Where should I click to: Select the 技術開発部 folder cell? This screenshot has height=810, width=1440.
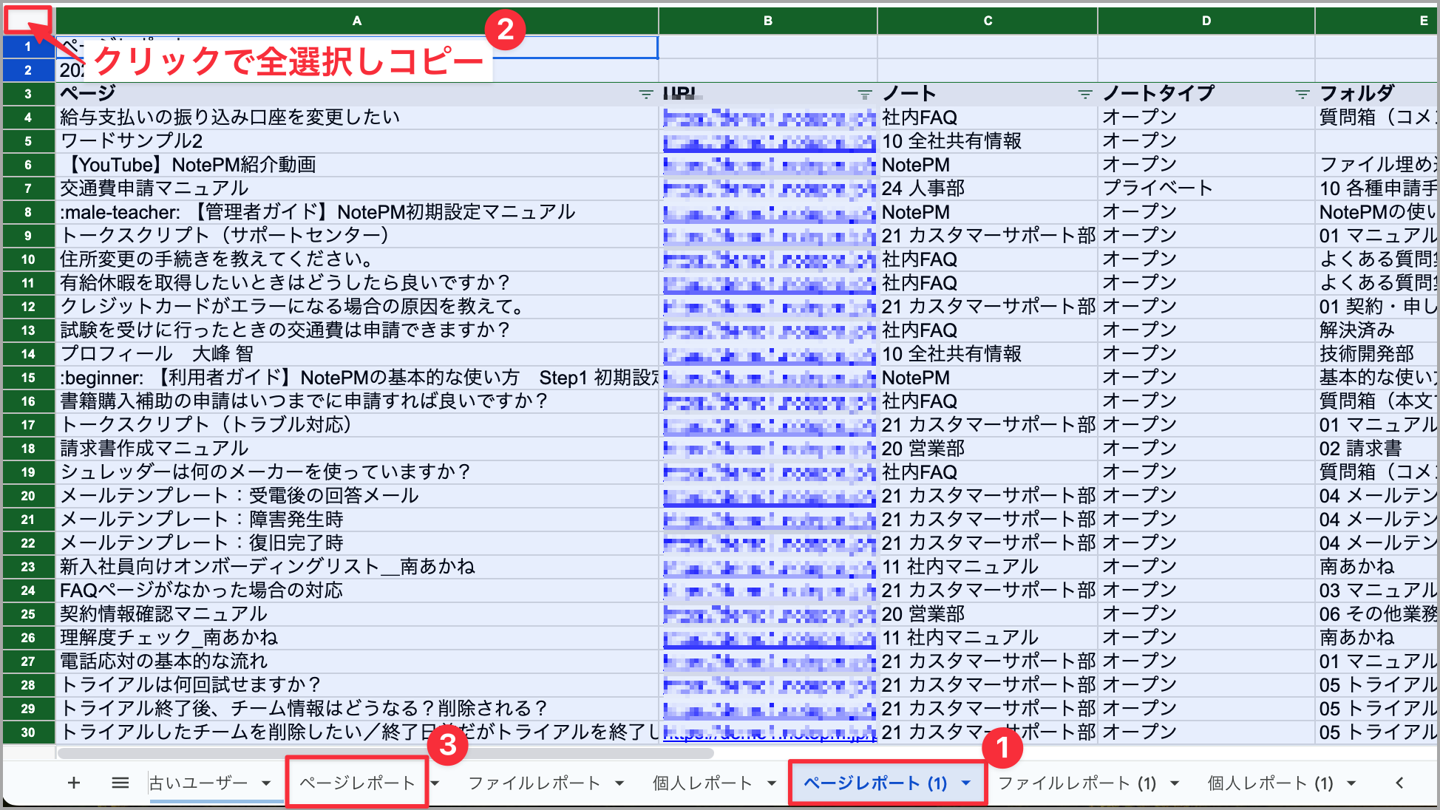click(1376, 354)
